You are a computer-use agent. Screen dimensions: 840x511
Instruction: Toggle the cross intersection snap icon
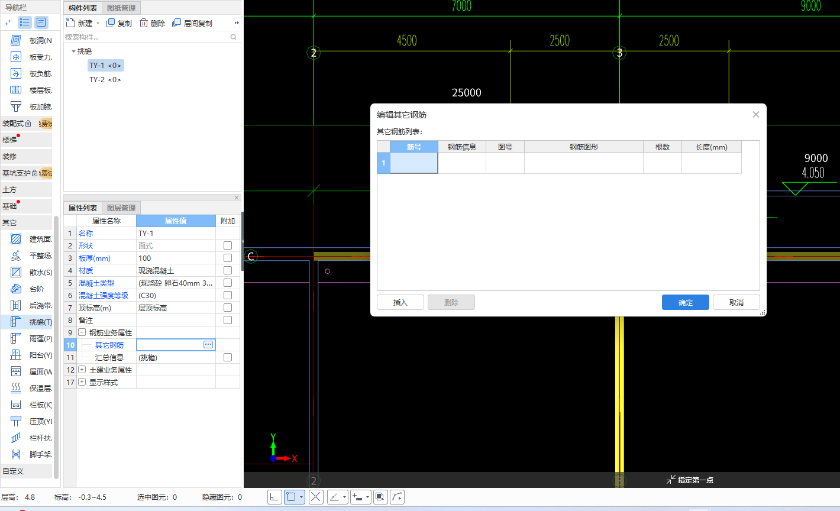pyautogui.click(x=316, y=497)
